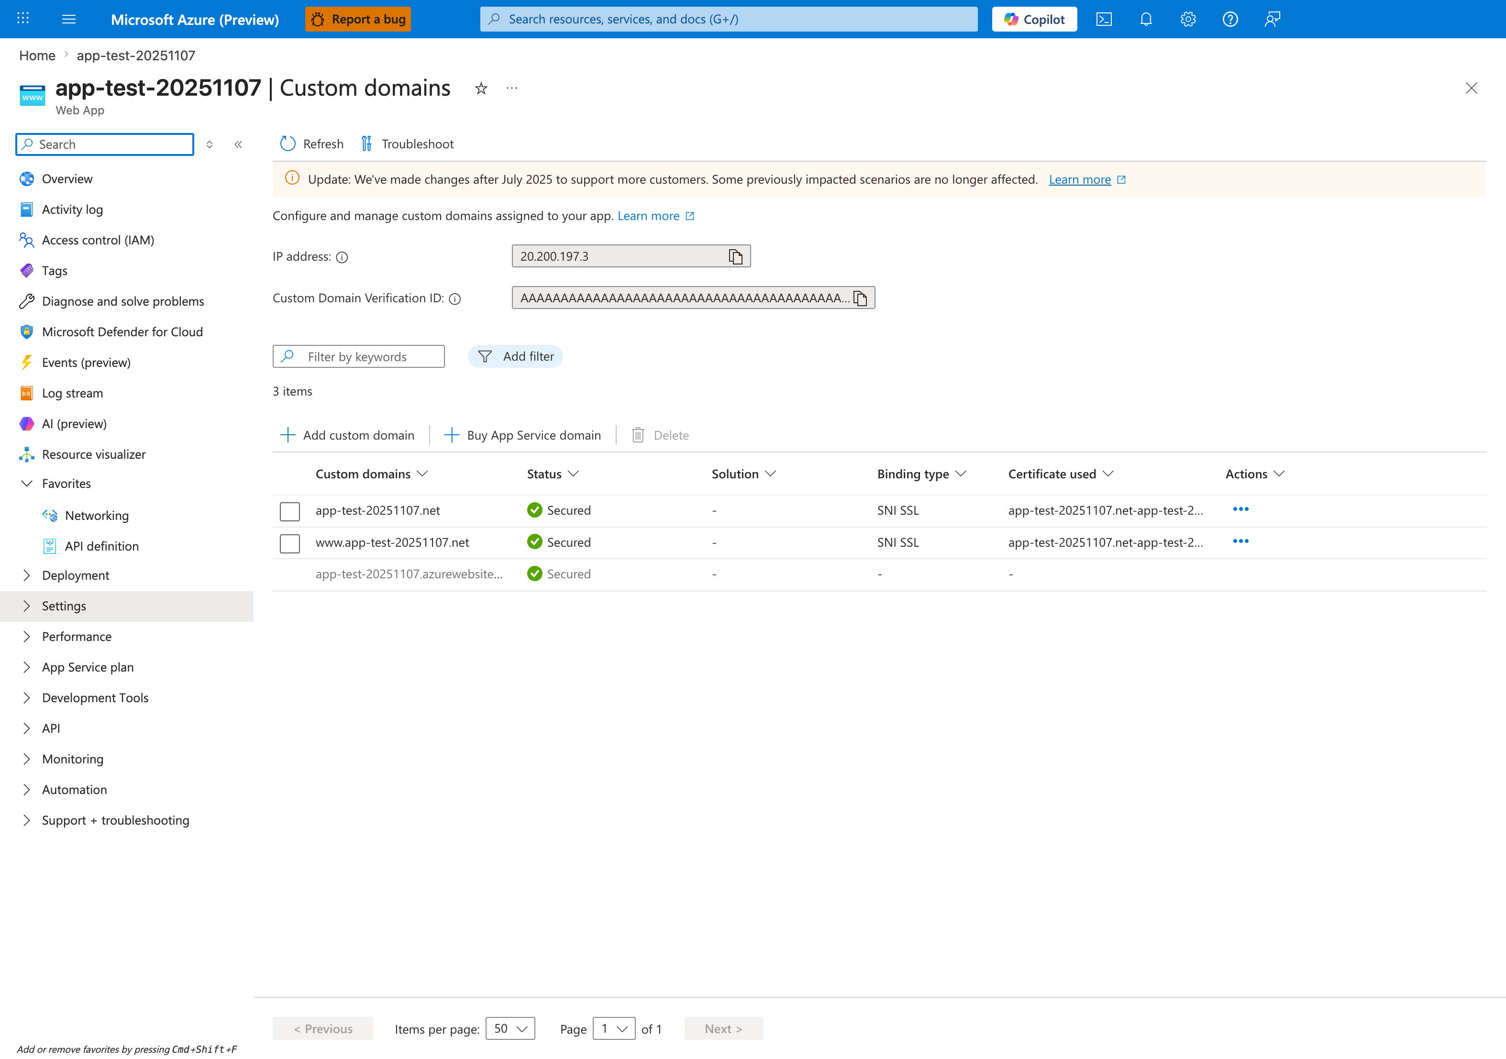Go to Home breadcrumb
1506x1059 pixels.
tap(37, 56)
